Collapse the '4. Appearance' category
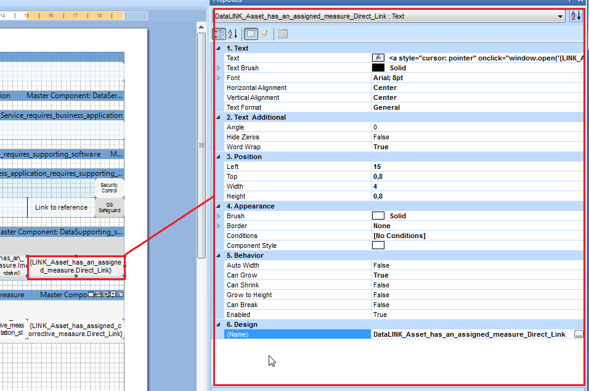 (x=218, y=206)
